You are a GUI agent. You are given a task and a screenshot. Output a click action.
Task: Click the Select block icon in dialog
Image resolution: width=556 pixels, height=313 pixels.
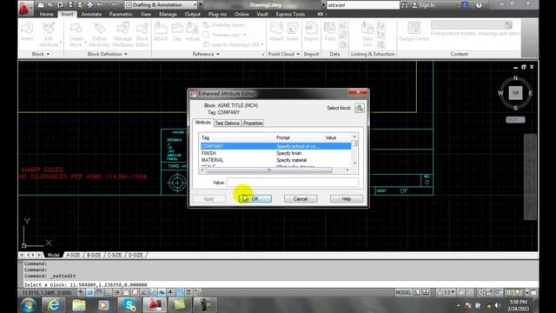359,108
